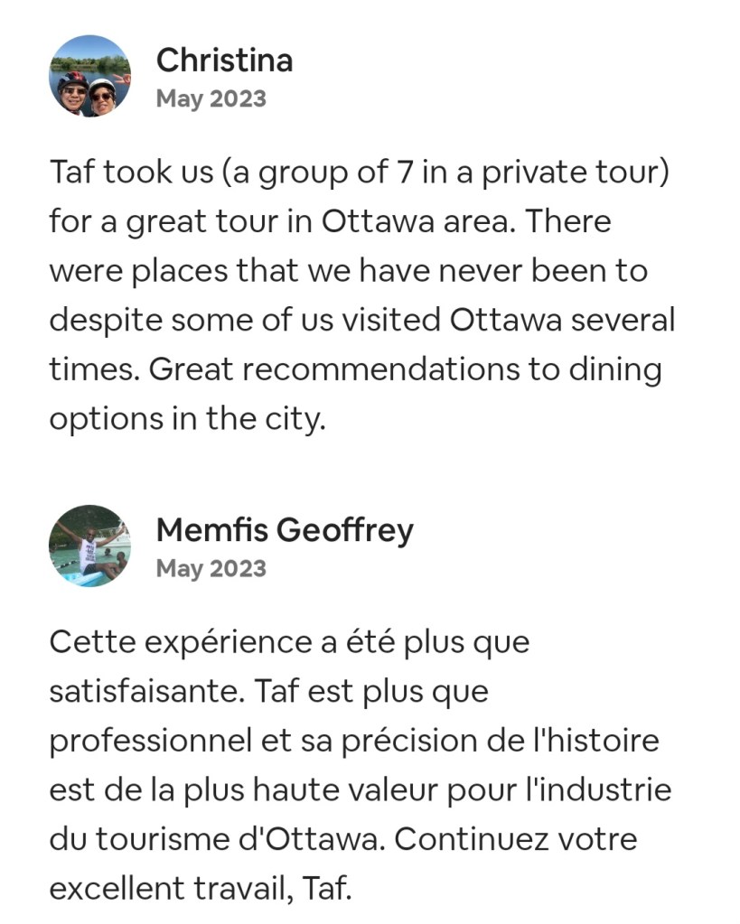Click the line starting "est de la plus haute"
740x924 pixels.
(x=360, y=790)
